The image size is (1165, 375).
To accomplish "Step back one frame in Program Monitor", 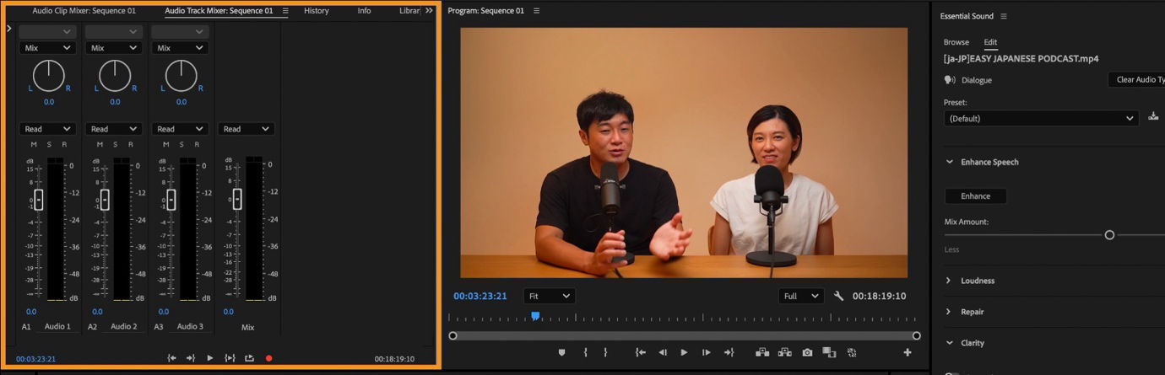I will [x=663, y=352].
